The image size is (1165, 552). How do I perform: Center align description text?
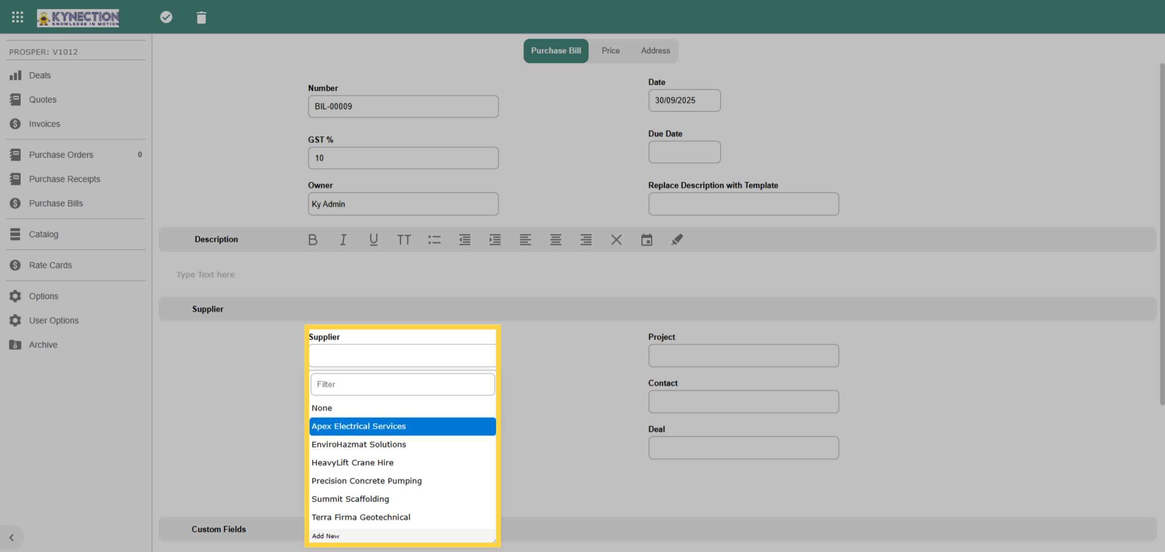(x=556, y=240)
